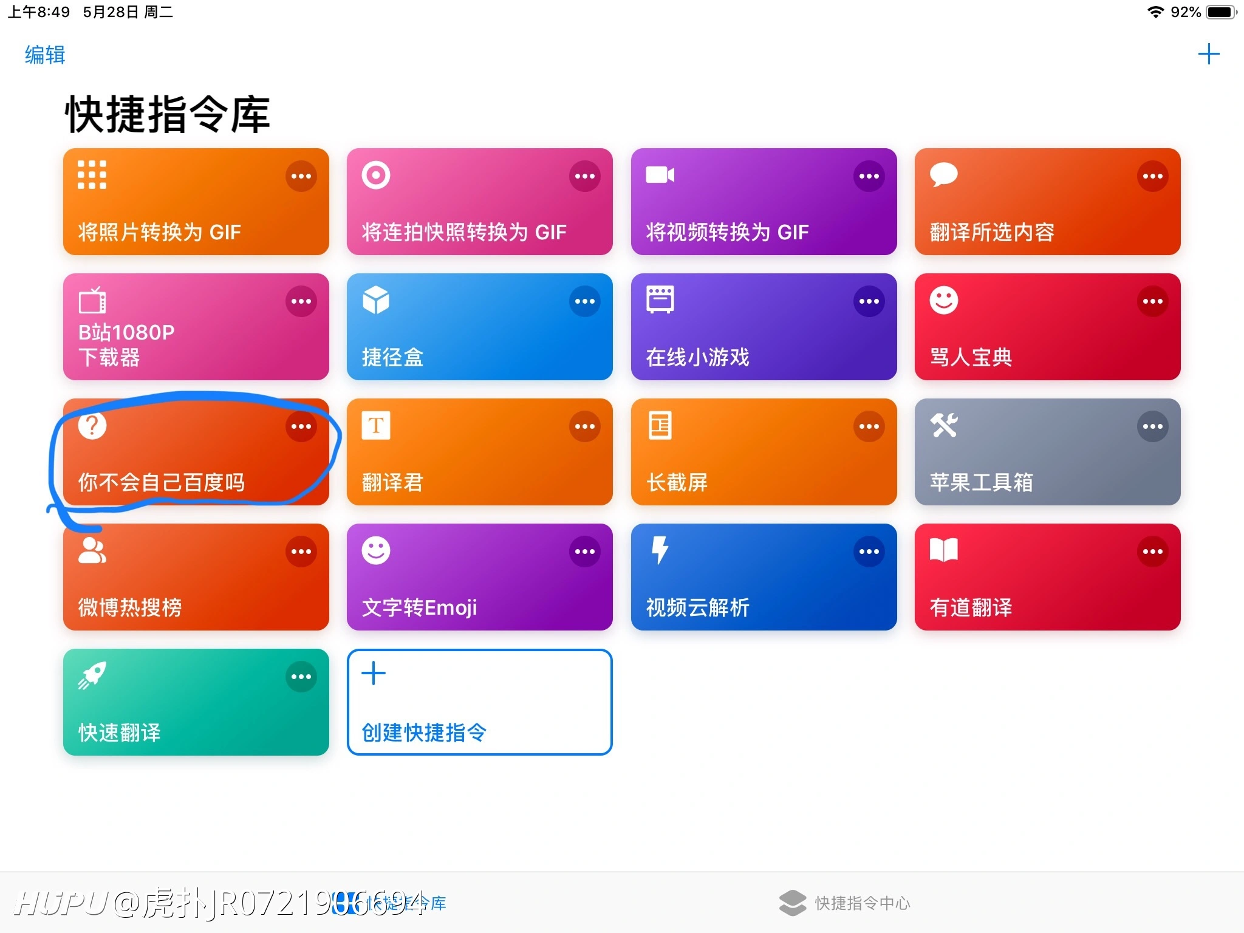Open options for 你不会自己百度吗 shortcut
1244x933 pixels.
(301, 426)
